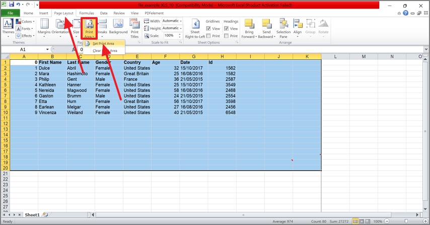Choose Clear Print Area menu item
Screen dimensions: 430x225
pyautogui.click(x=104, y=51)
